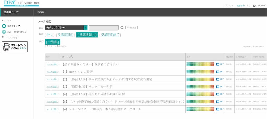Click コースを開く for 運用時の確認事項及び点検
Screen dimensions: 267x119
point(52,94)
